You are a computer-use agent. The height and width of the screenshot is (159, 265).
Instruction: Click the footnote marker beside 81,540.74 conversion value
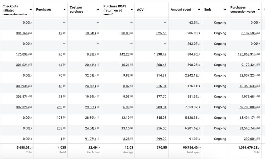point(258,128)
